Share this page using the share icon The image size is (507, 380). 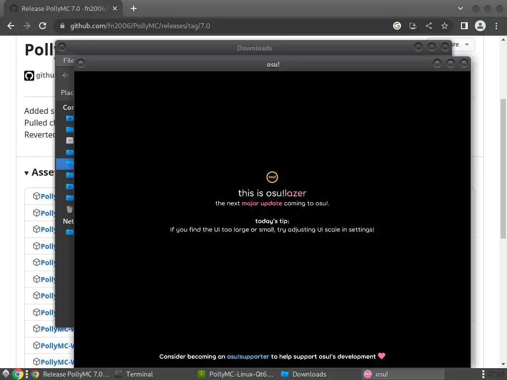pyautogui.click(x=429, y=26)
